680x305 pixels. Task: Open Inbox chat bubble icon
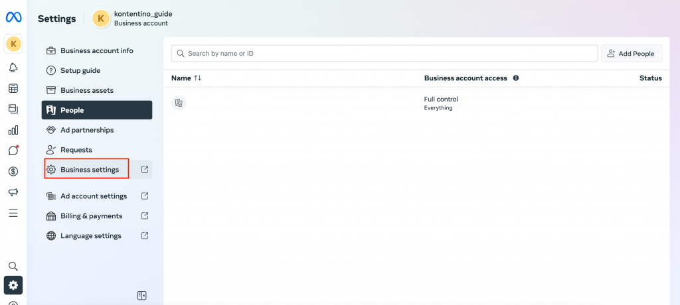13,151
